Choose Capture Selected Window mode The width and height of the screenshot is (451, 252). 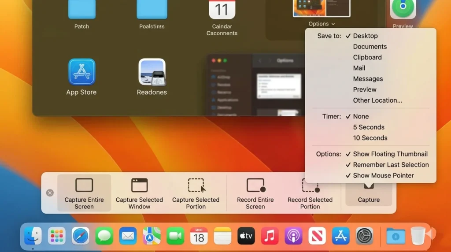pyautogui.click(x=139, y=193)
